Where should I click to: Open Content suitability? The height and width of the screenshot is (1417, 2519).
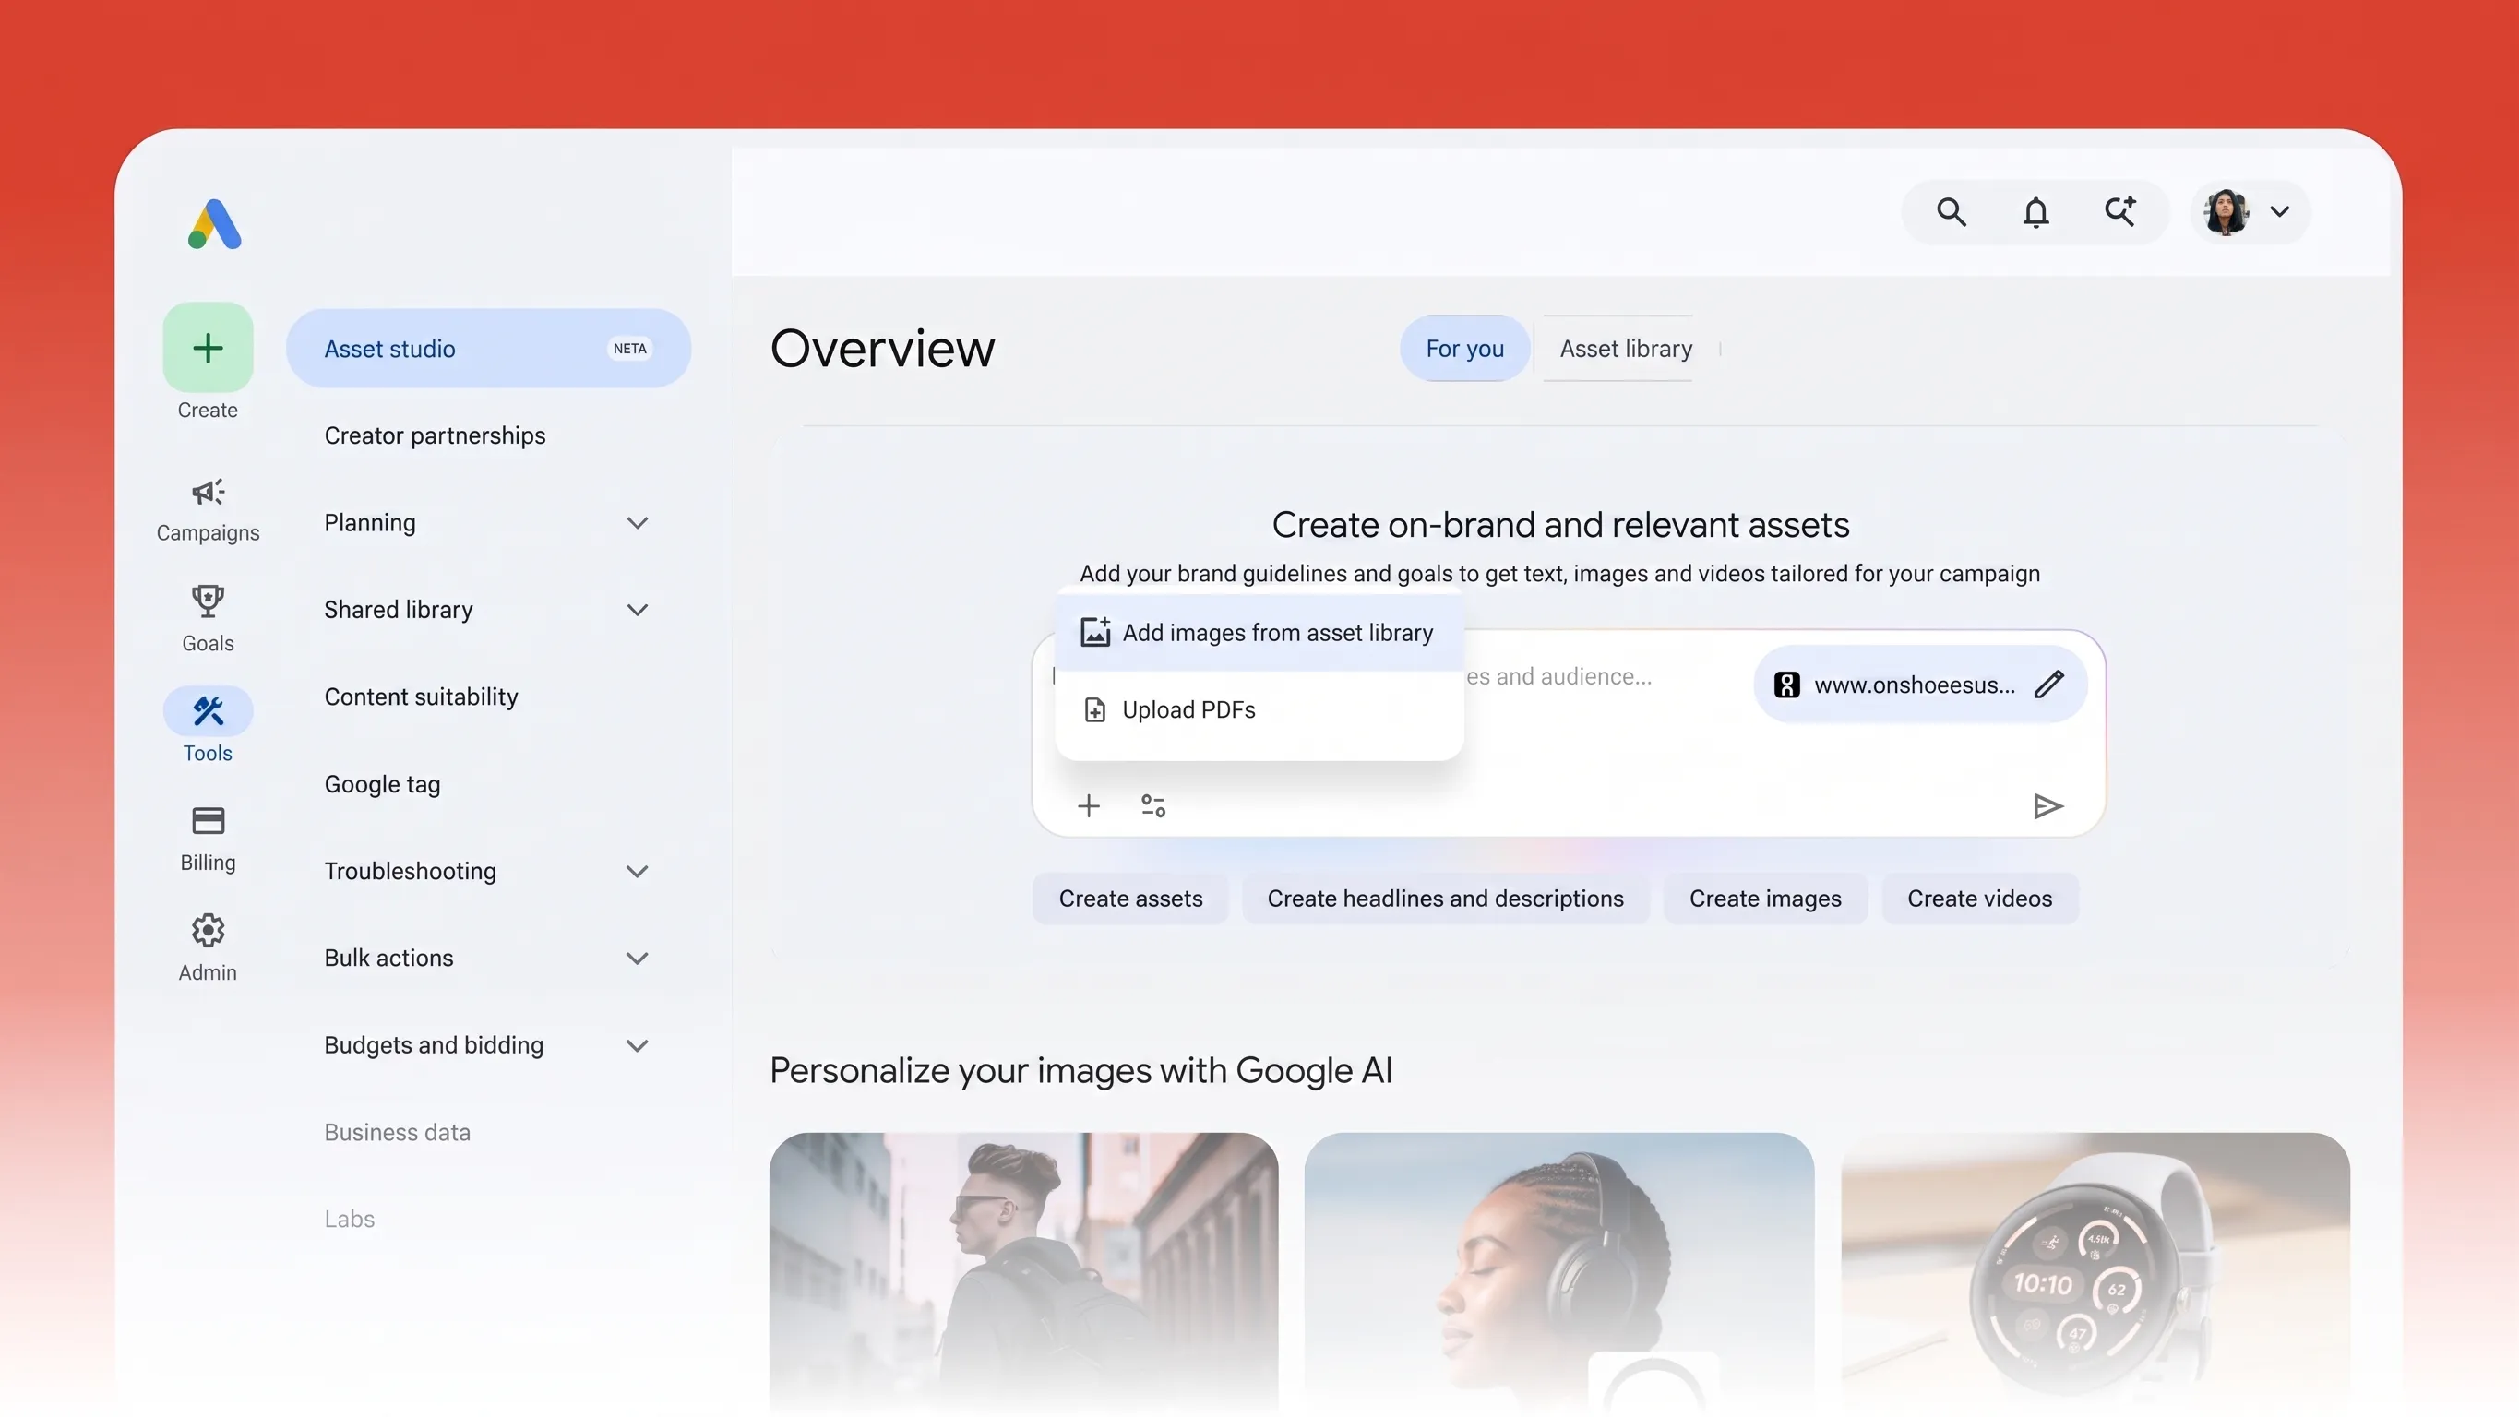click(x=422, y=697)
